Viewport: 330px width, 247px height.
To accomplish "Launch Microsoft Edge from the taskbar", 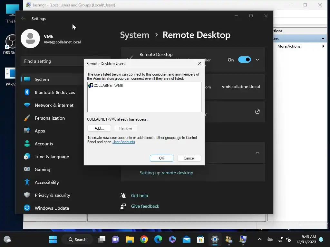I will pos(158,239).
